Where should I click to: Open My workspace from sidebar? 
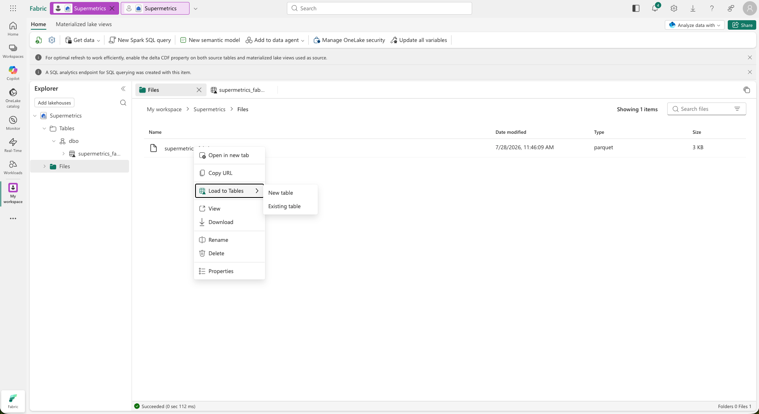click(x=13, y=194)
